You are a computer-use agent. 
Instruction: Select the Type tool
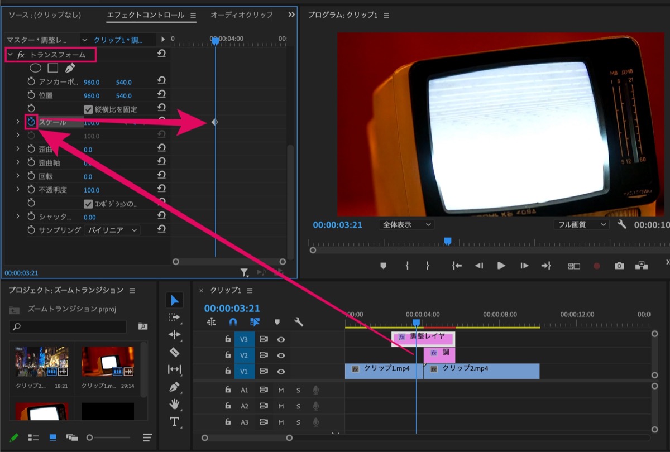click(174, 421)
